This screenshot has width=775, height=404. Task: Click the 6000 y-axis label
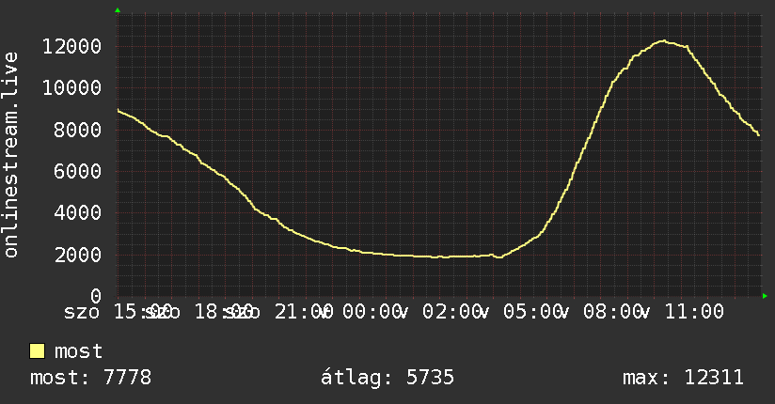click(x=78, y=171)
